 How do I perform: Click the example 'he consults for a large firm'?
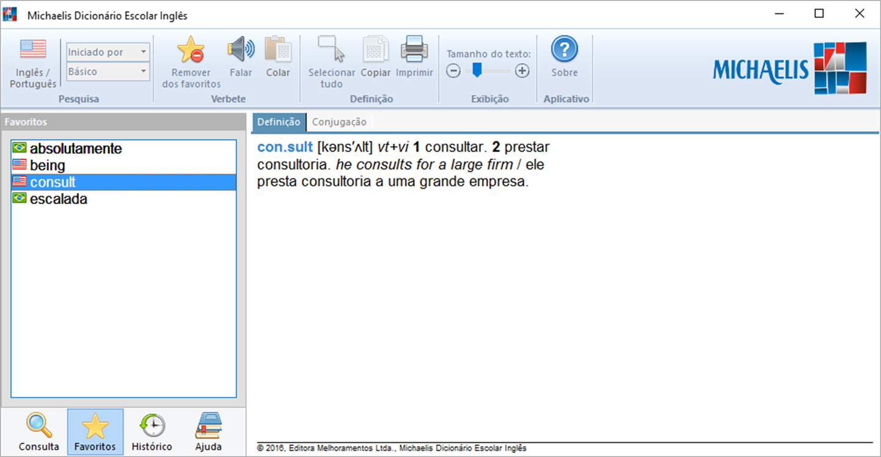[x=425, y=165]
